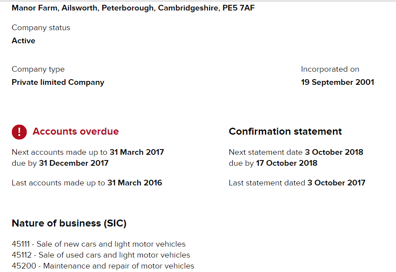Click the Confirmation statement heading
The width and height of the screenshot is (396, 272).
pos(285,132)
